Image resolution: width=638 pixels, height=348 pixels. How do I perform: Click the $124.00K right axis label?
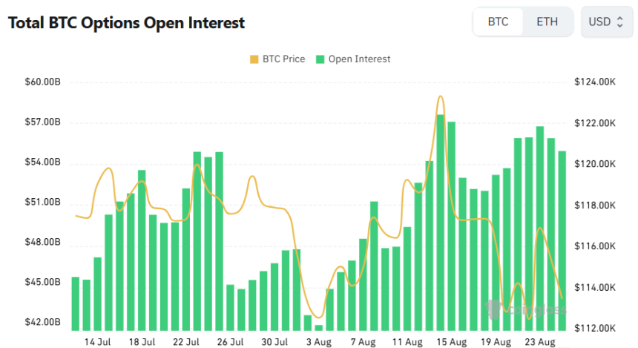click(x=596, y=82)
